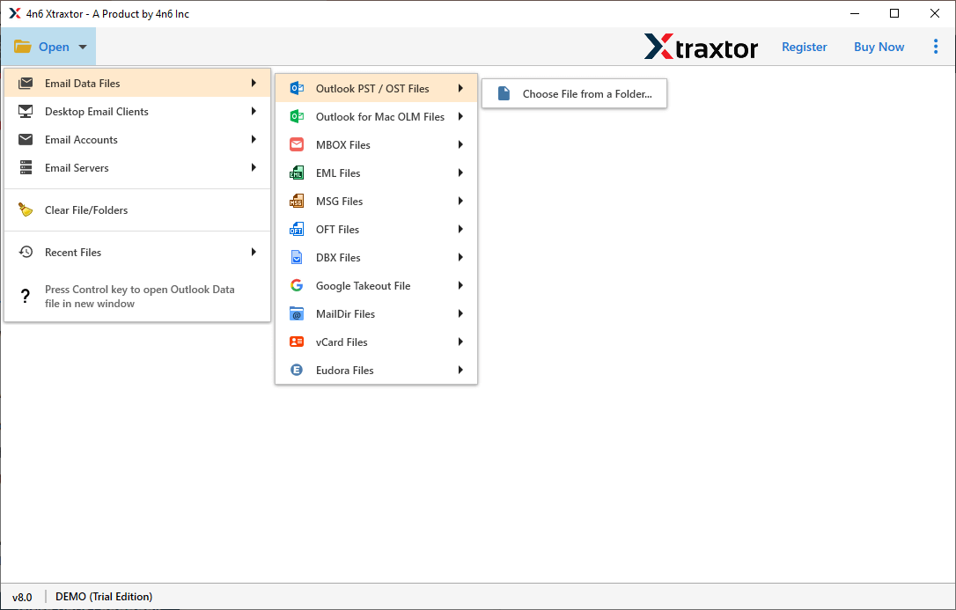The image size is (956, 610).
Task: Click the Register link
Action: (804, 47)
